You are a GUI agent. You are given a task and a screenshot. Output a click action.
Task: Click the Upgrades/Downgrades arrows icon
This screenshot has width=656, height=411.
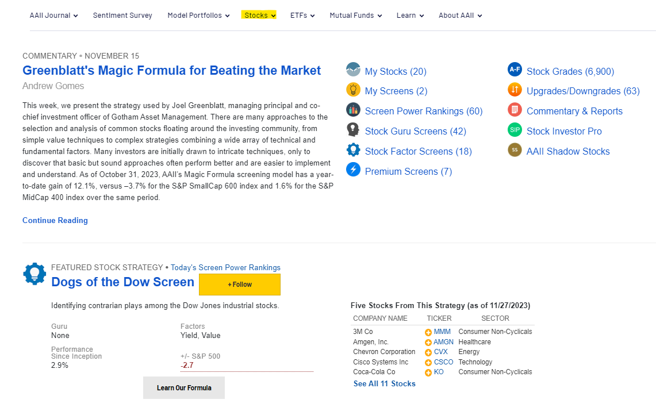(x=515, y=90)
